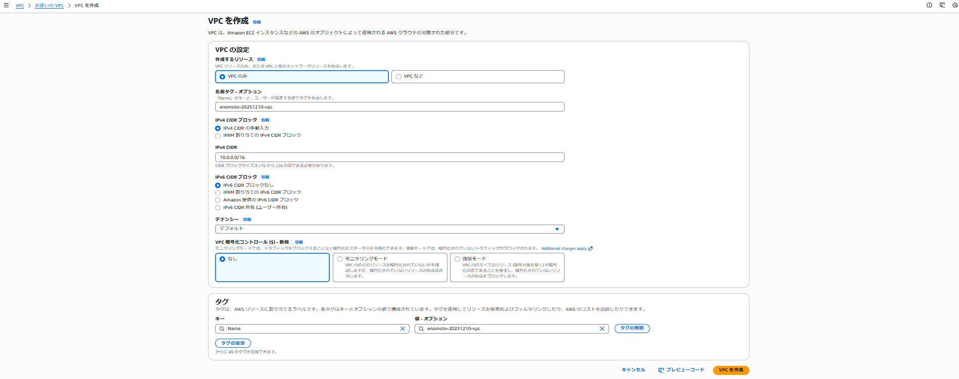Select the モニタリングモード encryption control option
959x379 pixels.
340,259
